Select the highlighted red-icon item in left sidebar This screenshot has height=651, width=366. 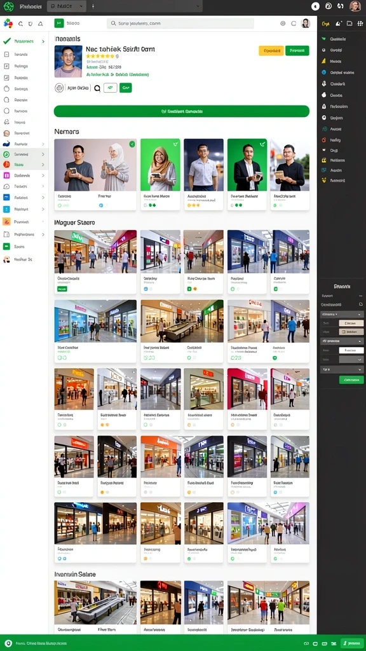tap(24, 165)
